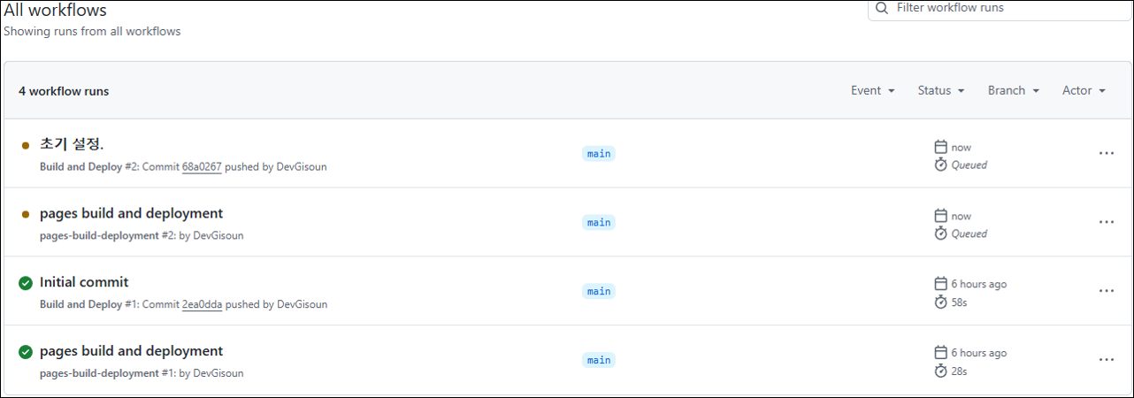Viewport: 1134px width, 398px height.
Task: Open commit 68a0267 link
Action: (x=202, y=166)
